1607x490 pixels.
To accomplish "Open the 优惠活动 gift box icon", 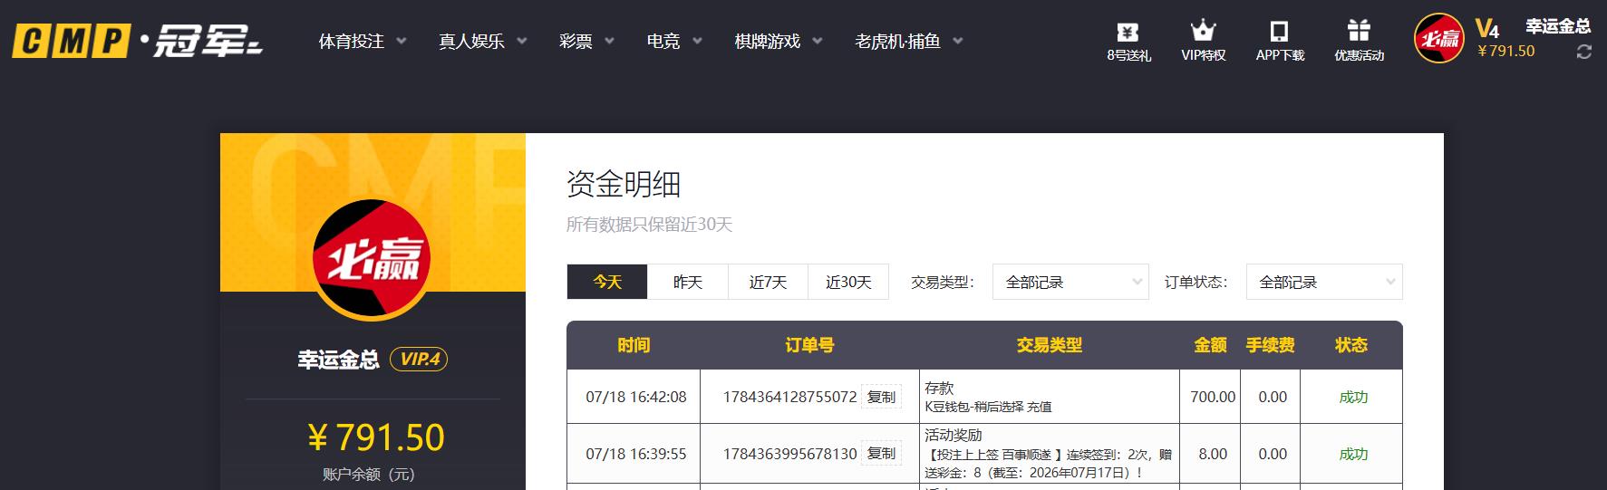I will (1359, 31).
